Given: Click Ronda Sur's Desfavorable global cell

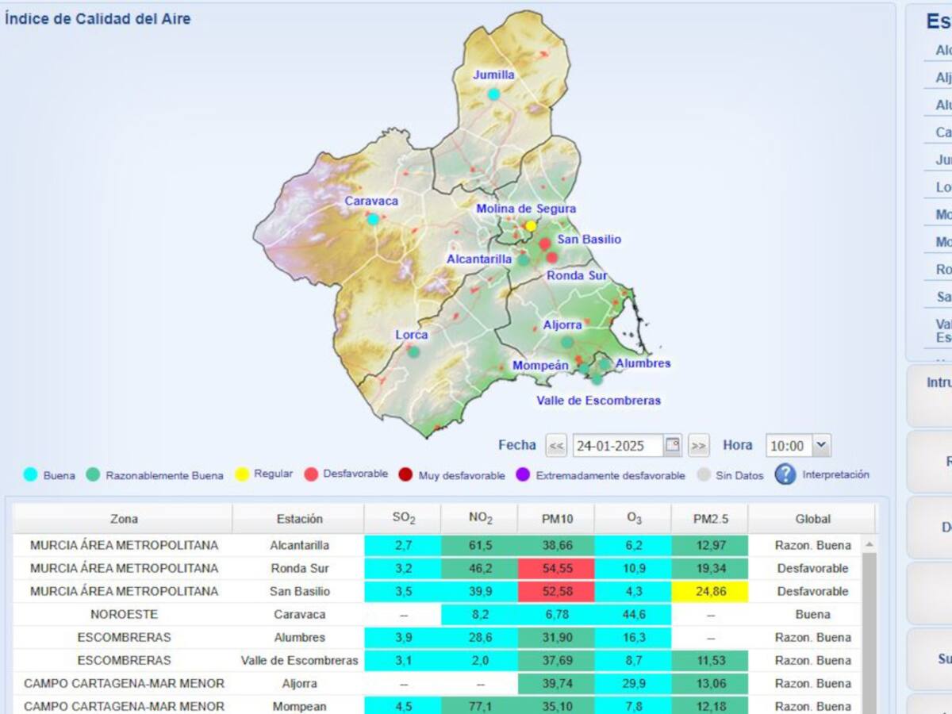Looking at the screenshot, I should (812, 569).
